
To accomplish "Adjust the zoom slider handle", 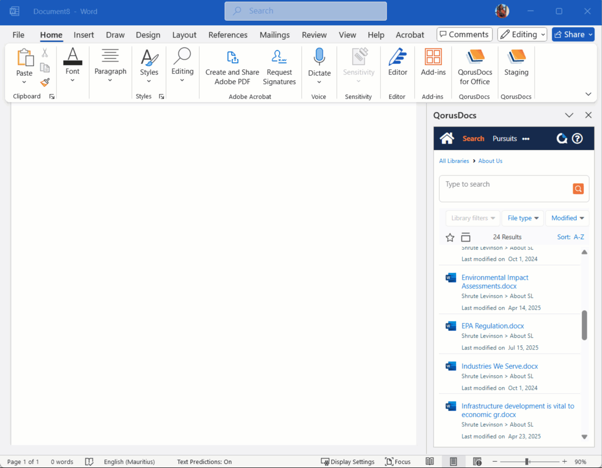I will pos(527,461).
